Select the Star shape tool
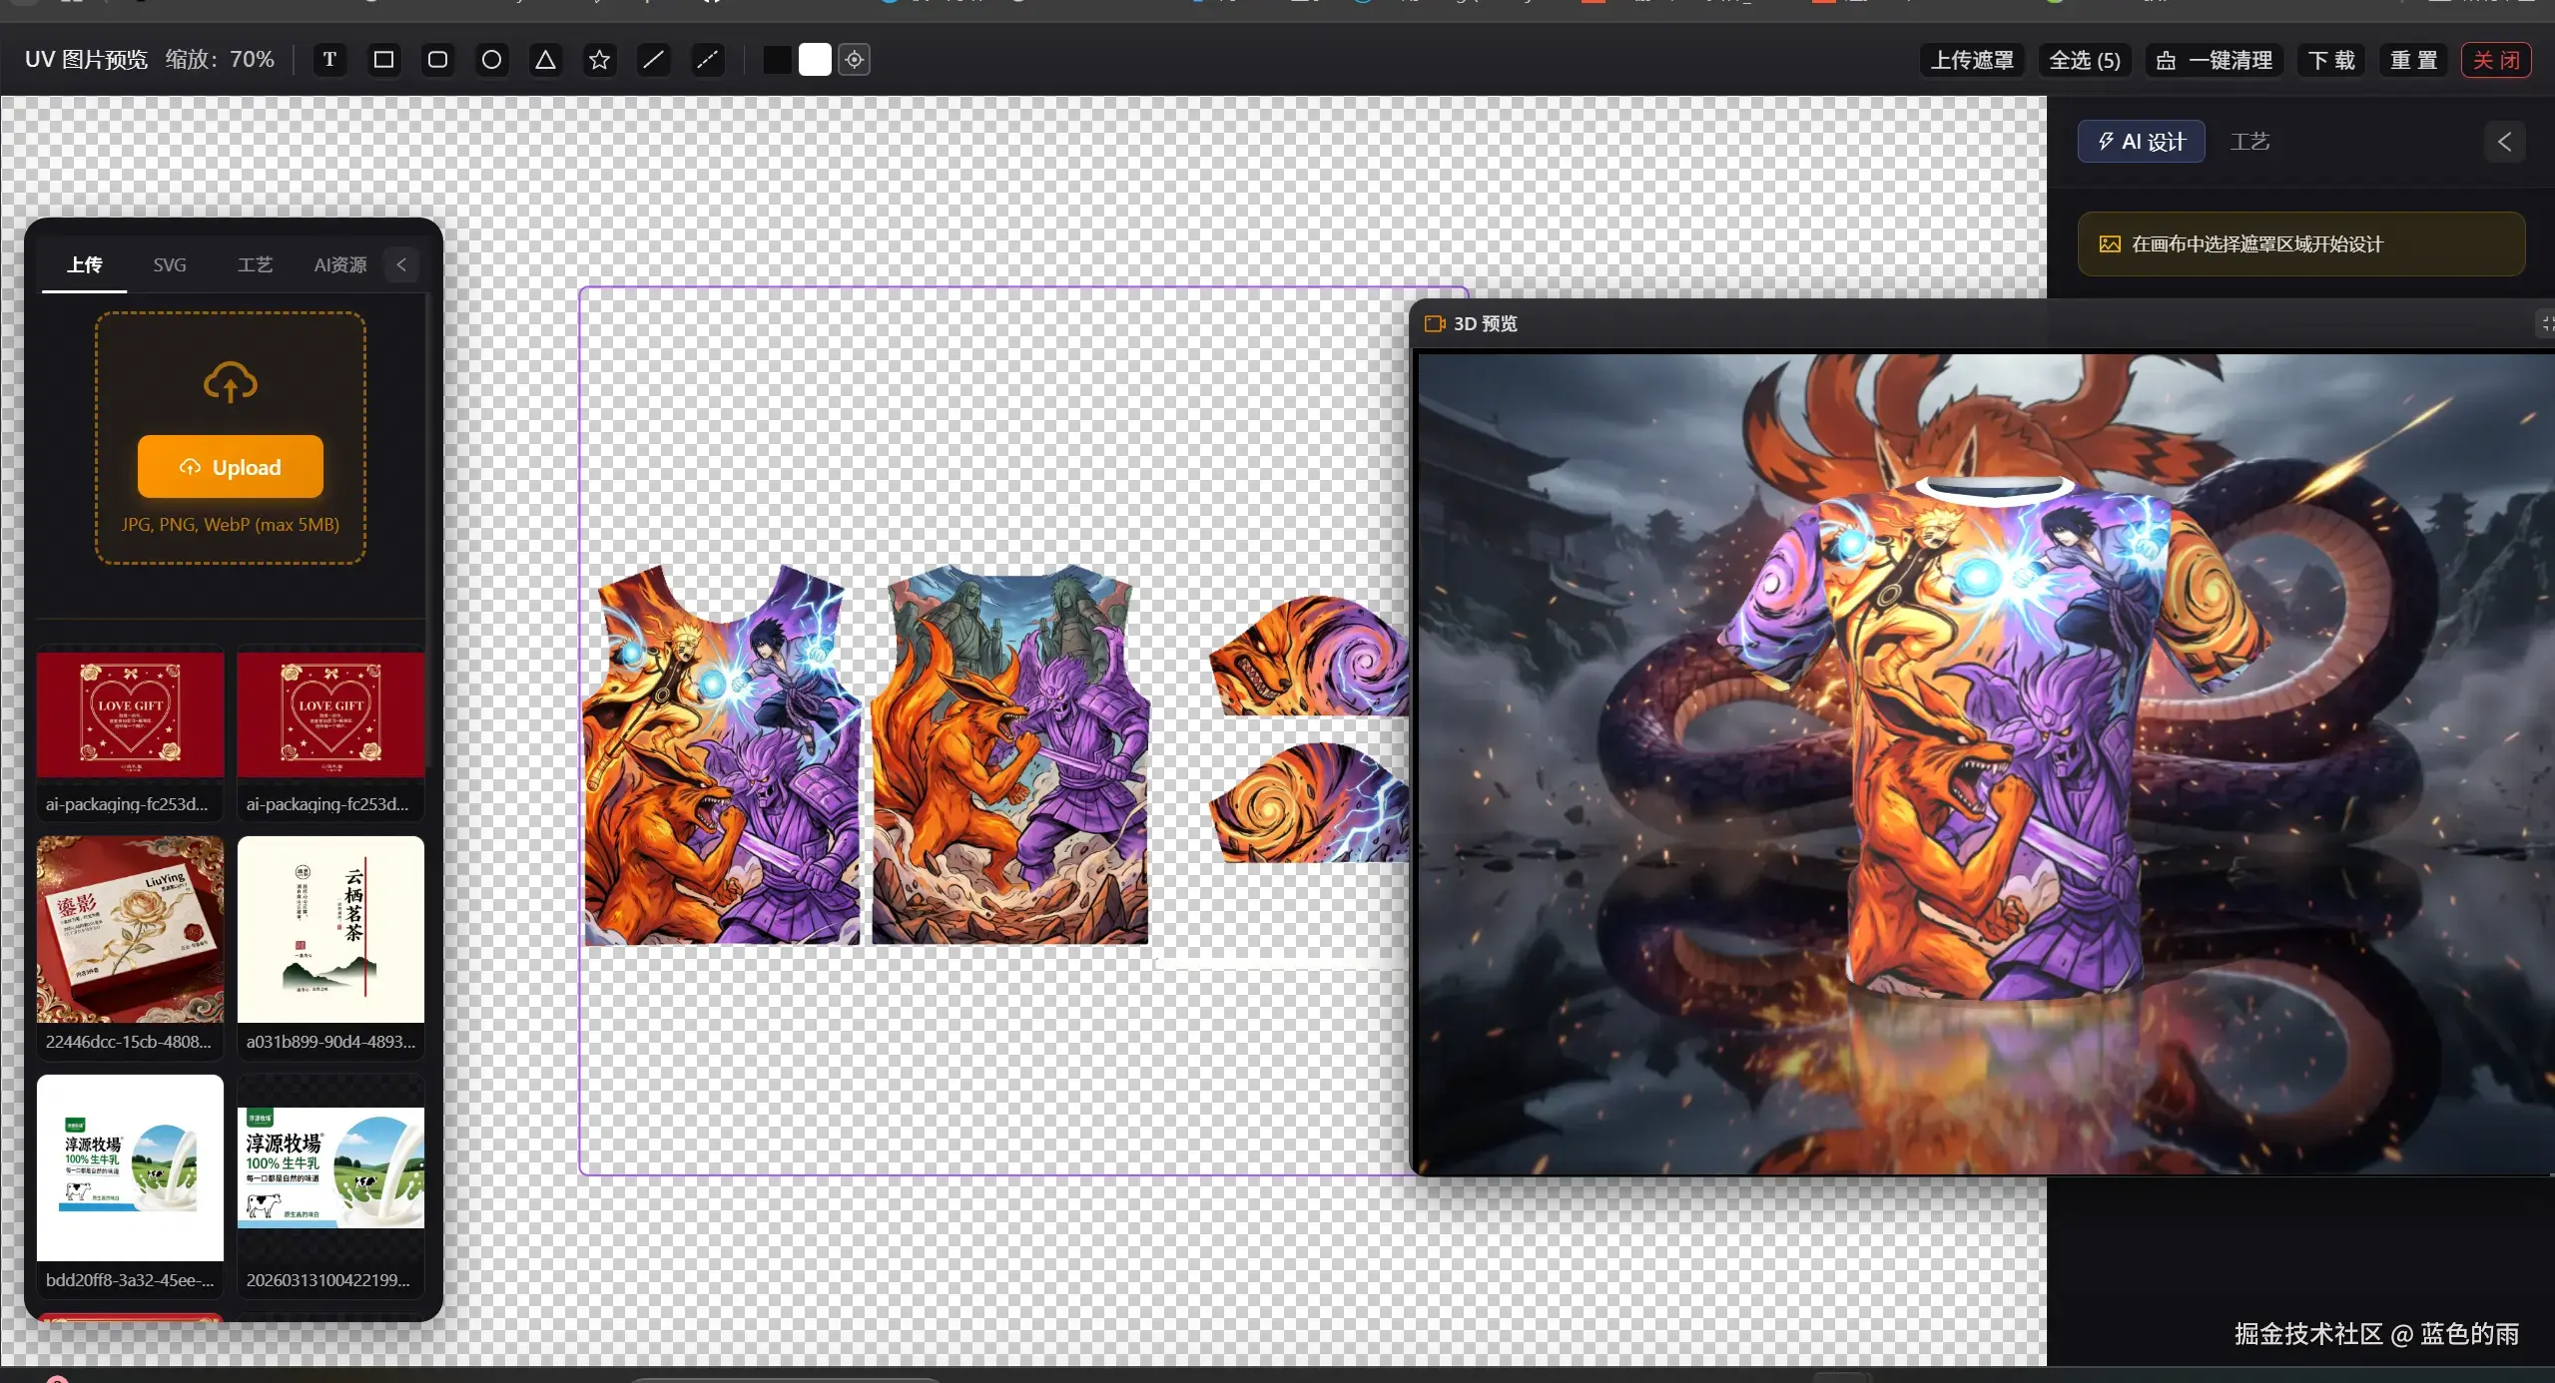This screenshot has height=1383, width=2555. [x=599, y=60]
